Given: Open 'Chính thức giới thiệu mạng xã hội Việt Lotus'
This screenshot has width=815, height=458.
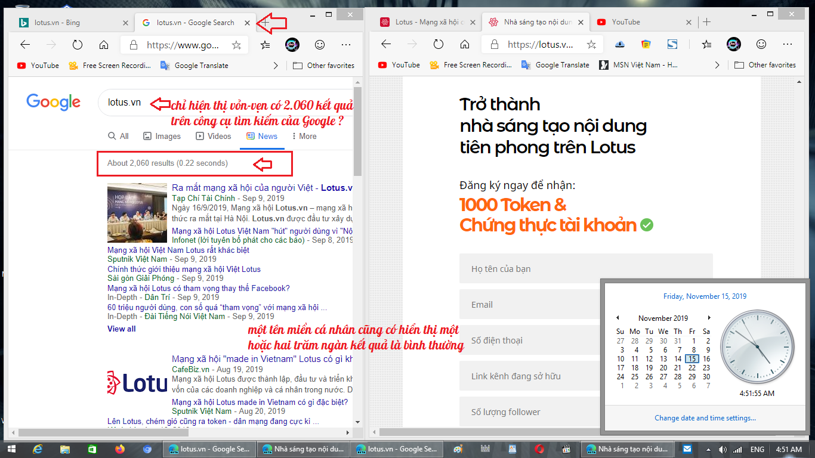Looking at the screenshot, I should 184,270.
